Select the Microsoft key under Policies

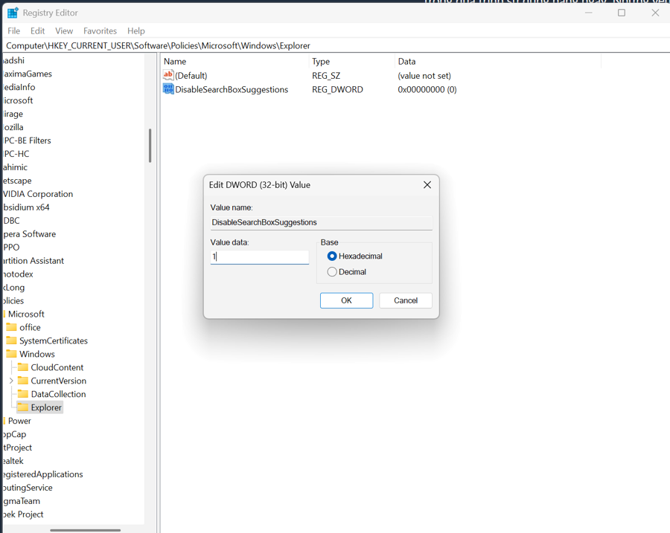tap(26, 314)
